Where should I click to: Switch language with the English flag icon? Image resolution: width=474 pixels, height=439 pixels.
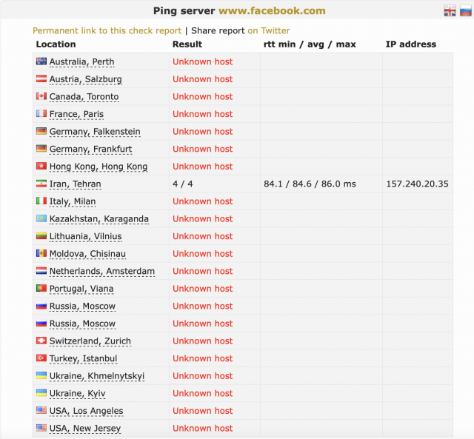coord(450,10)
